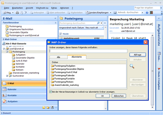The height and width of the screenshot is (115, 163).
Task: Switch to Kontakte navigation button
Action: click(x=24, y=95)
